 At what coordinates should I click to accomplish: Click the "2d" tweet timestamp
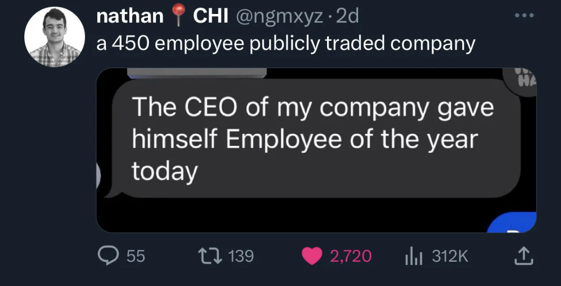pyautogui.click(x=347, y=17)
